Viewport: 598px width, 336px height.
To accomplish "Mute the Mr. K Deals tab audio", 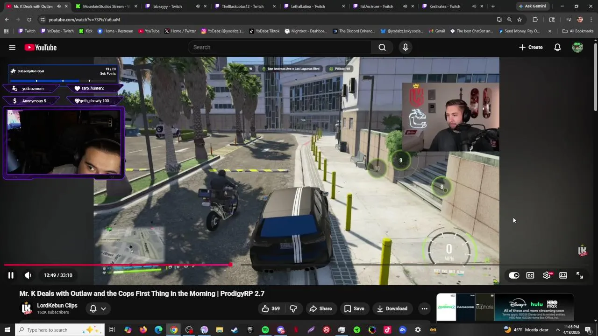I will tap(58, 7).
